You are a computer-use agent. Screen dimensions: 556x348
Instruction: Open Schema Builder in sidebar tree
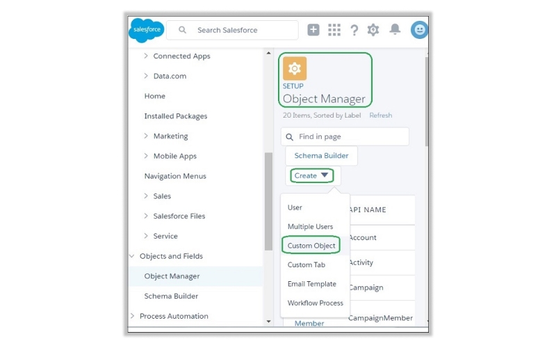click(171, 296)
